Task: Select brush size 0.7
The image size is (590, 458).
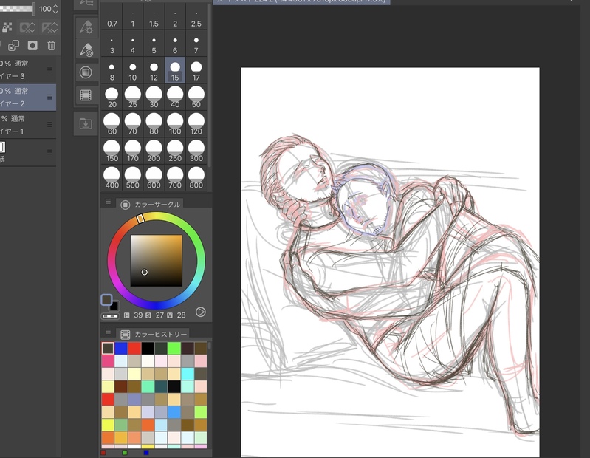Action: (x=112, y=16)
